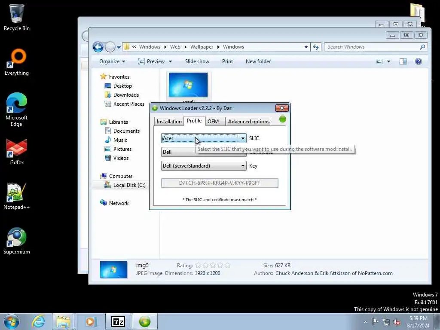
Task: Open Explorer help question mark icon
Action: click(x=418, y=61)
